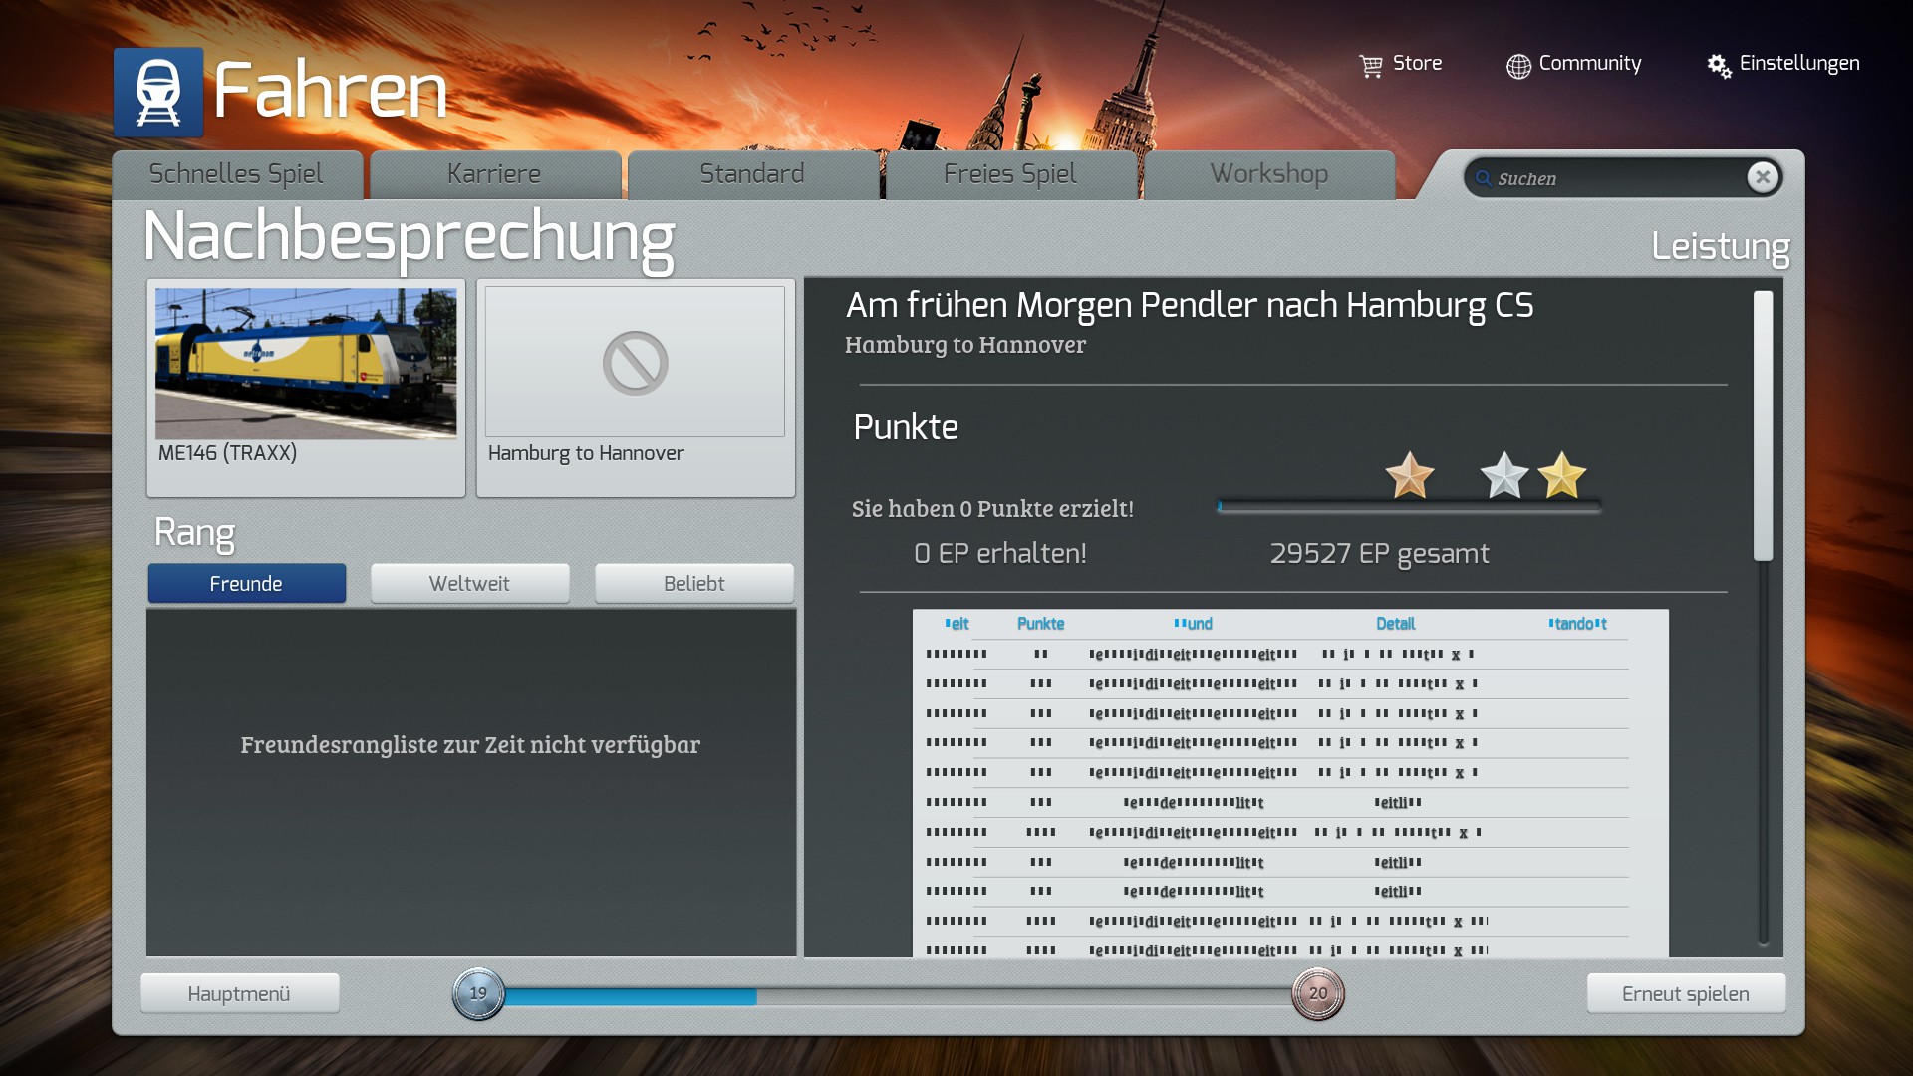Click the silver star medal icon
This screenshot has width=1913, height=1076.
(x=1503, y=475)
